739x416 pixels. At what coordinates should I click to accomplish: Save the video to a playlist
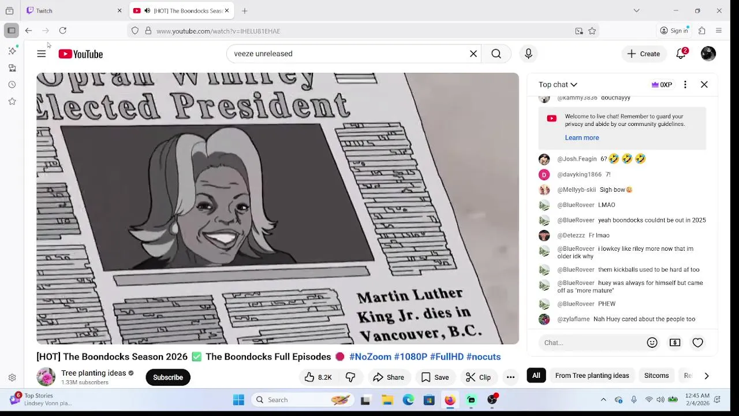pos(435,377)
